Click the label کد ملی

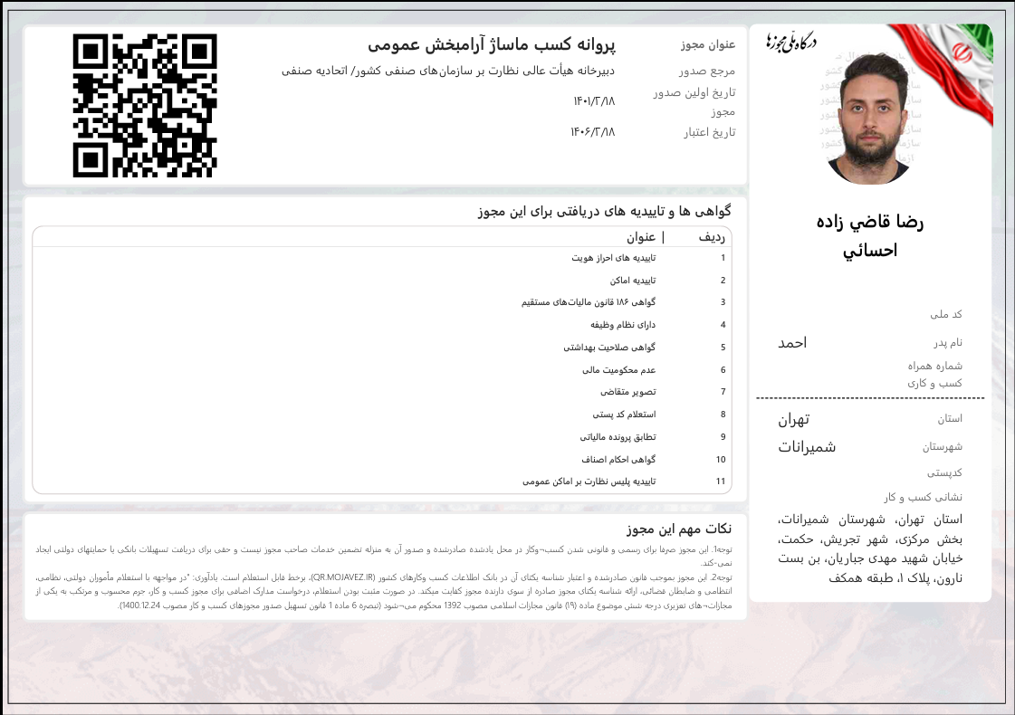coord(946,314)
